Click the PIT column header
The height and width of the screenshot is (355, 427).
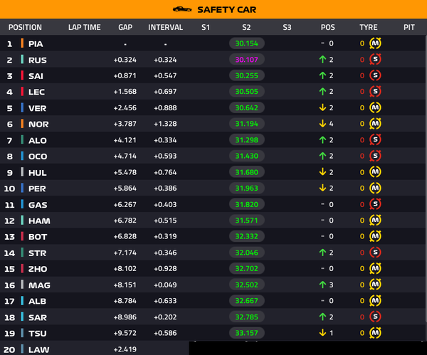(409, 27)
